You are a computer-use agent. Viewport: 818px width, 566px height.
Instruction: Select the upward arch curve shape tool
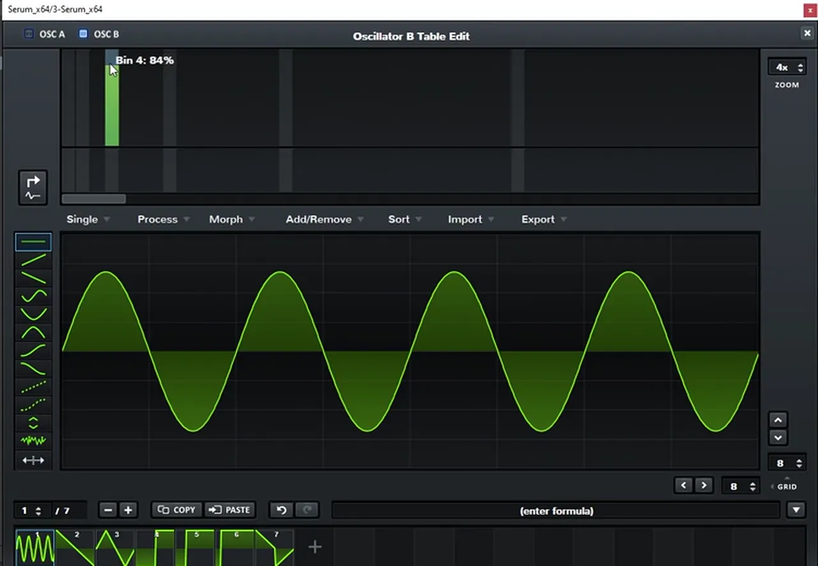(33, 332)
